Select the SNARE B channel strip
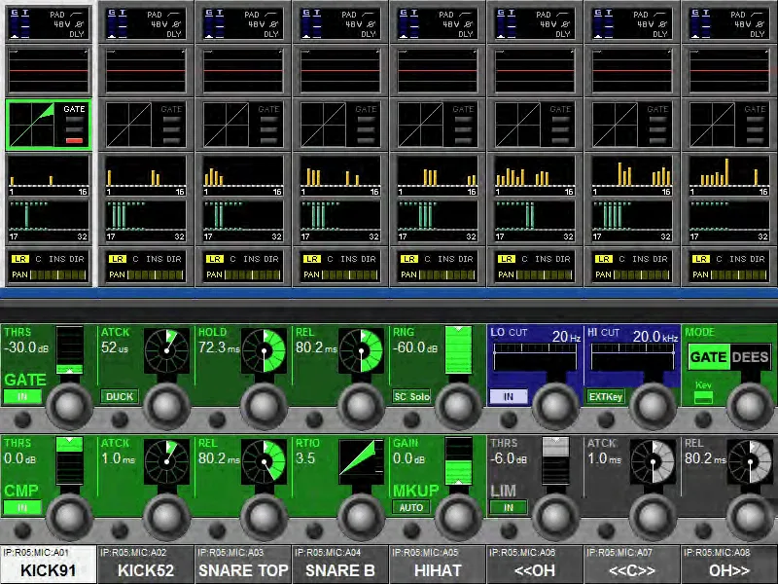The height and width of the screenshot is (584, 778). (339, 565)
